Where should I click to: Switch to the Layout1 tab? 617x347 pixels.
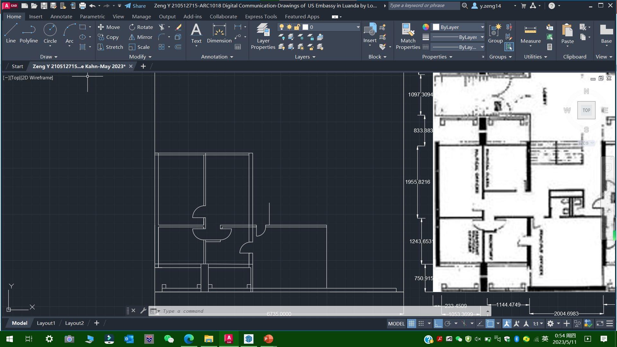pyautogui.click(x=46, y=323)
